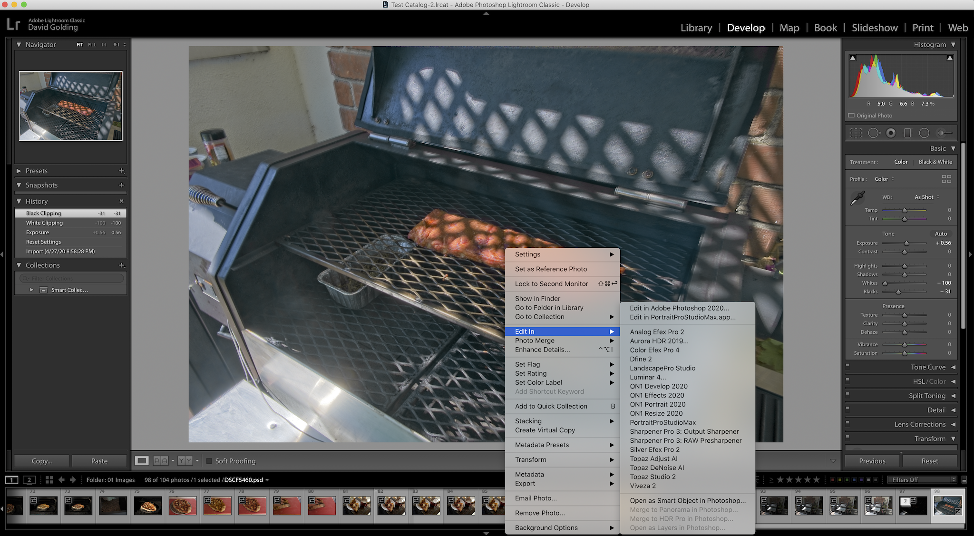
Task: Choose Edit in Adobe Photoshop 2020
Action: [679, 308]
